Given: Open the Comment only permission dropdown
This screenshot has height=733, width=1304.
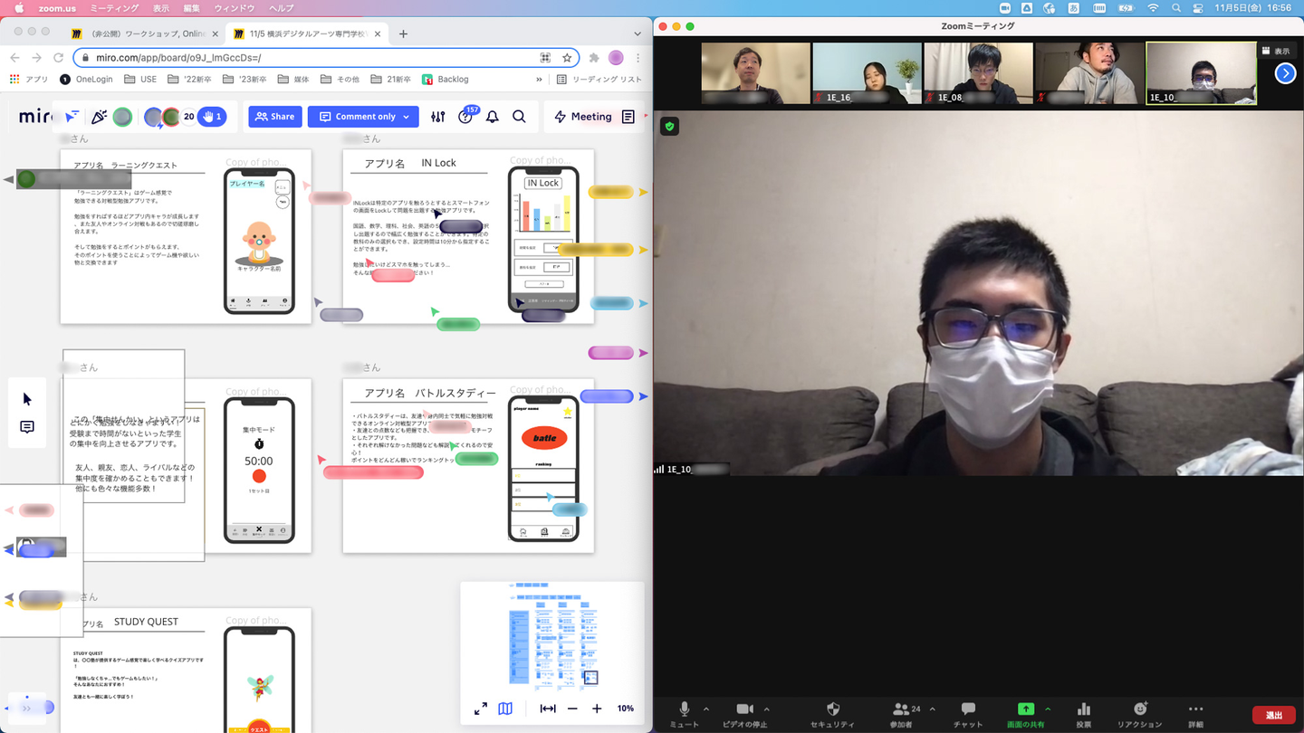Looking at the screenshot, I should tap(363, 117).
